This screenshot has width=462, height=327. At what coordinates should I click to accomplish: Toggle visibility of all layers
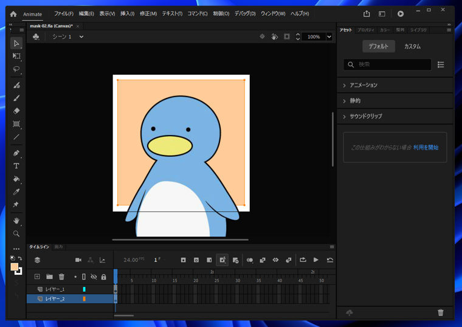click(x=94, y=277)
